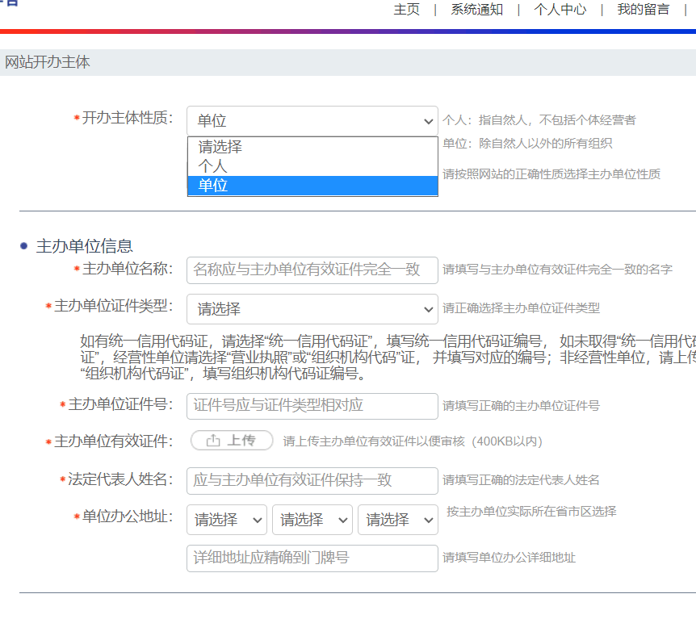Viewport: 696px width, 619px height.
Task: Click the 法定代表人姓名 input field
Action: 312,480
